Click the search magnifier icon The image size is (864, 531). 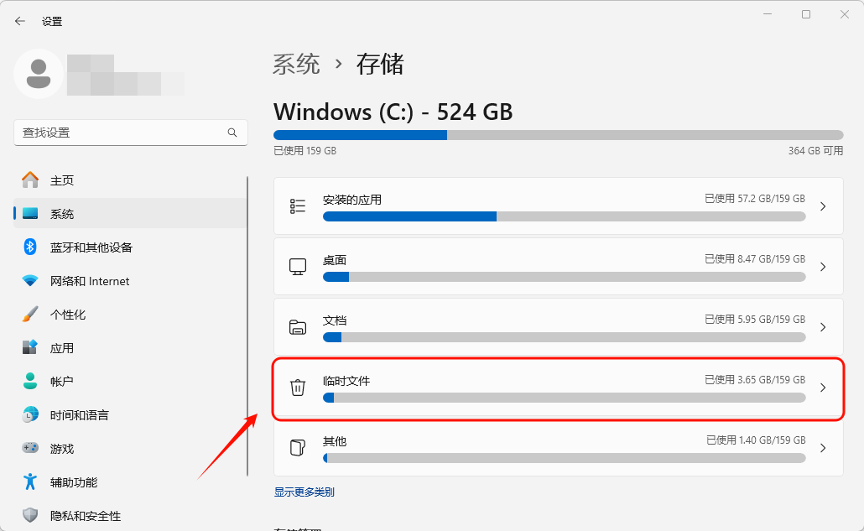[x=232, y=133]
